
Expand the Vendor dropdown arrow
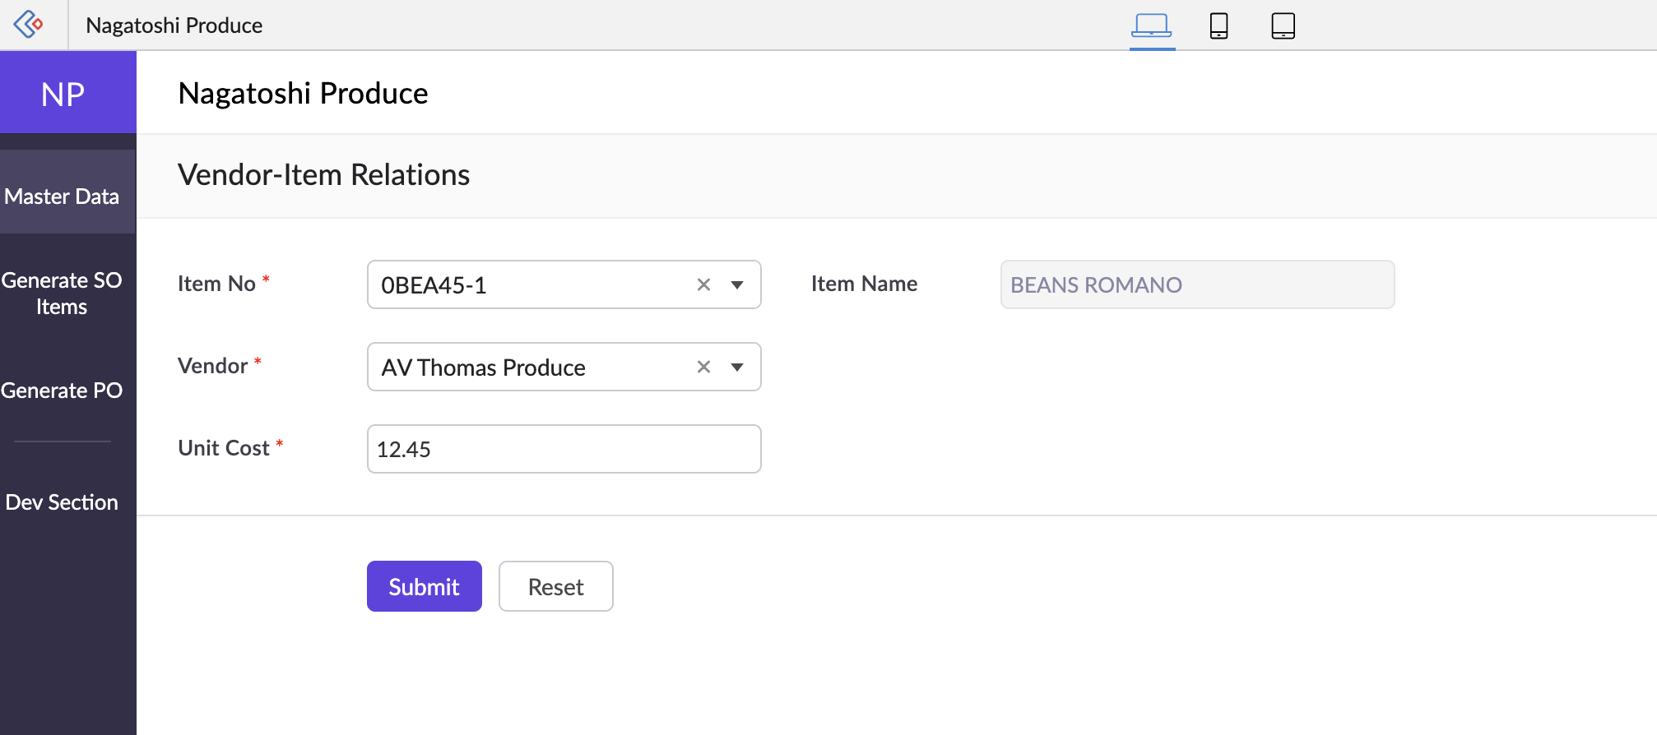[x=737, y=367]
